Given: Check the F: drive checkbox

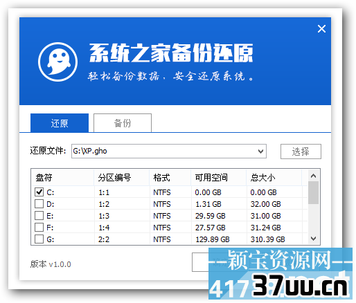Looking at the screenshot, I should [39, 228].
